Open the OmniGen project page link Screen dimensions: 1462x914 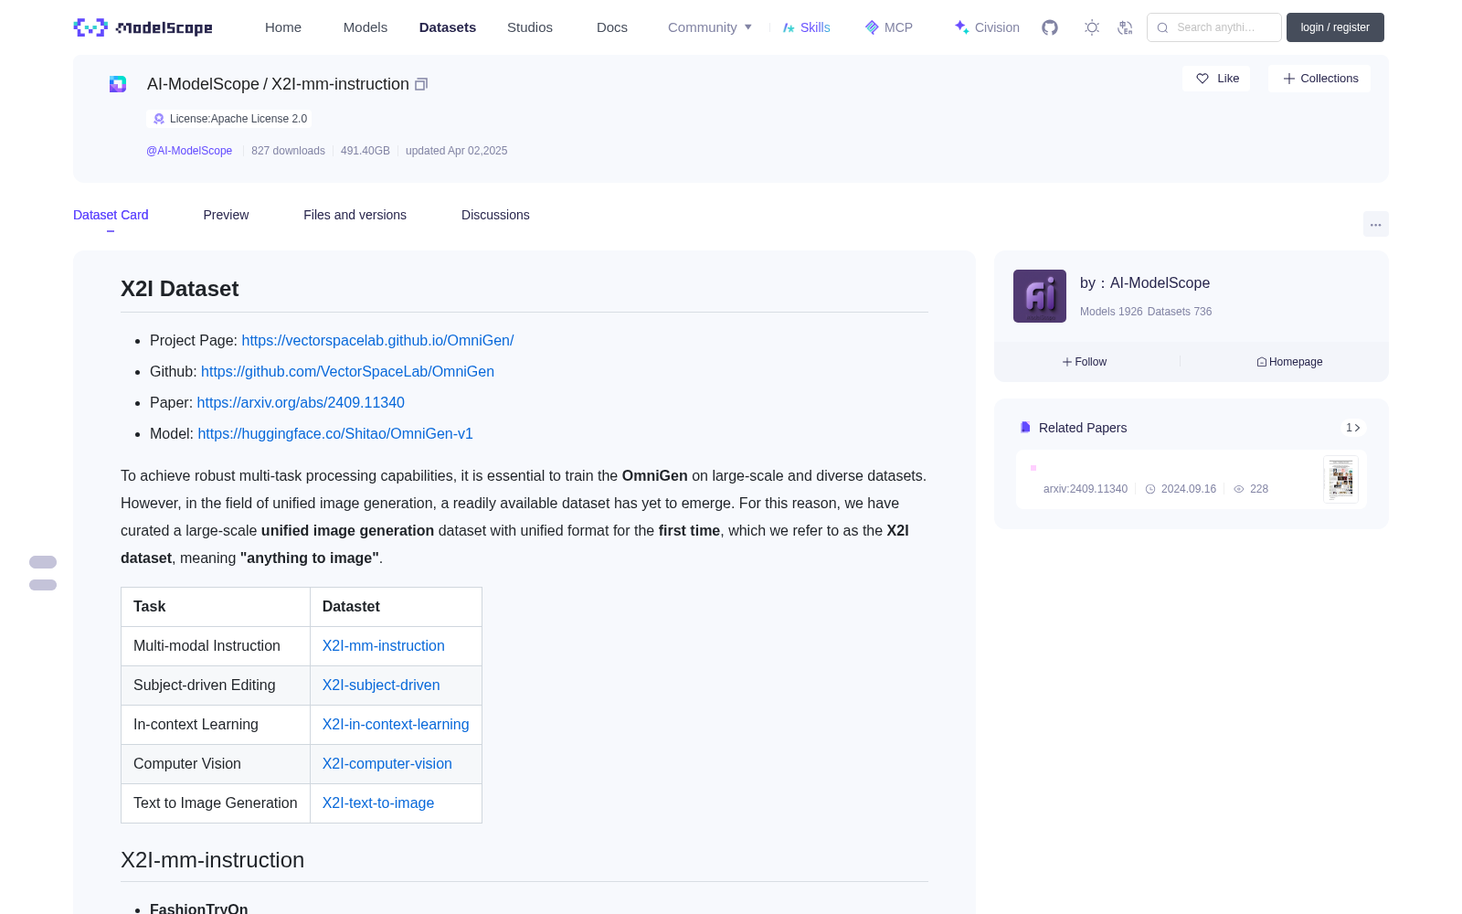click(377, 340)
